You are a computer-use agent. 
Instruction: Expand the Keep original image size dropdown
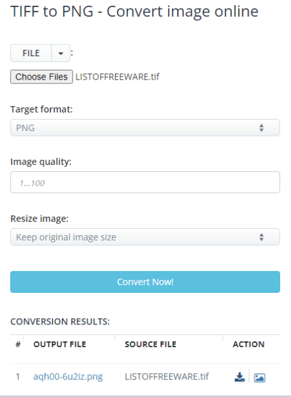coord(145,237)
